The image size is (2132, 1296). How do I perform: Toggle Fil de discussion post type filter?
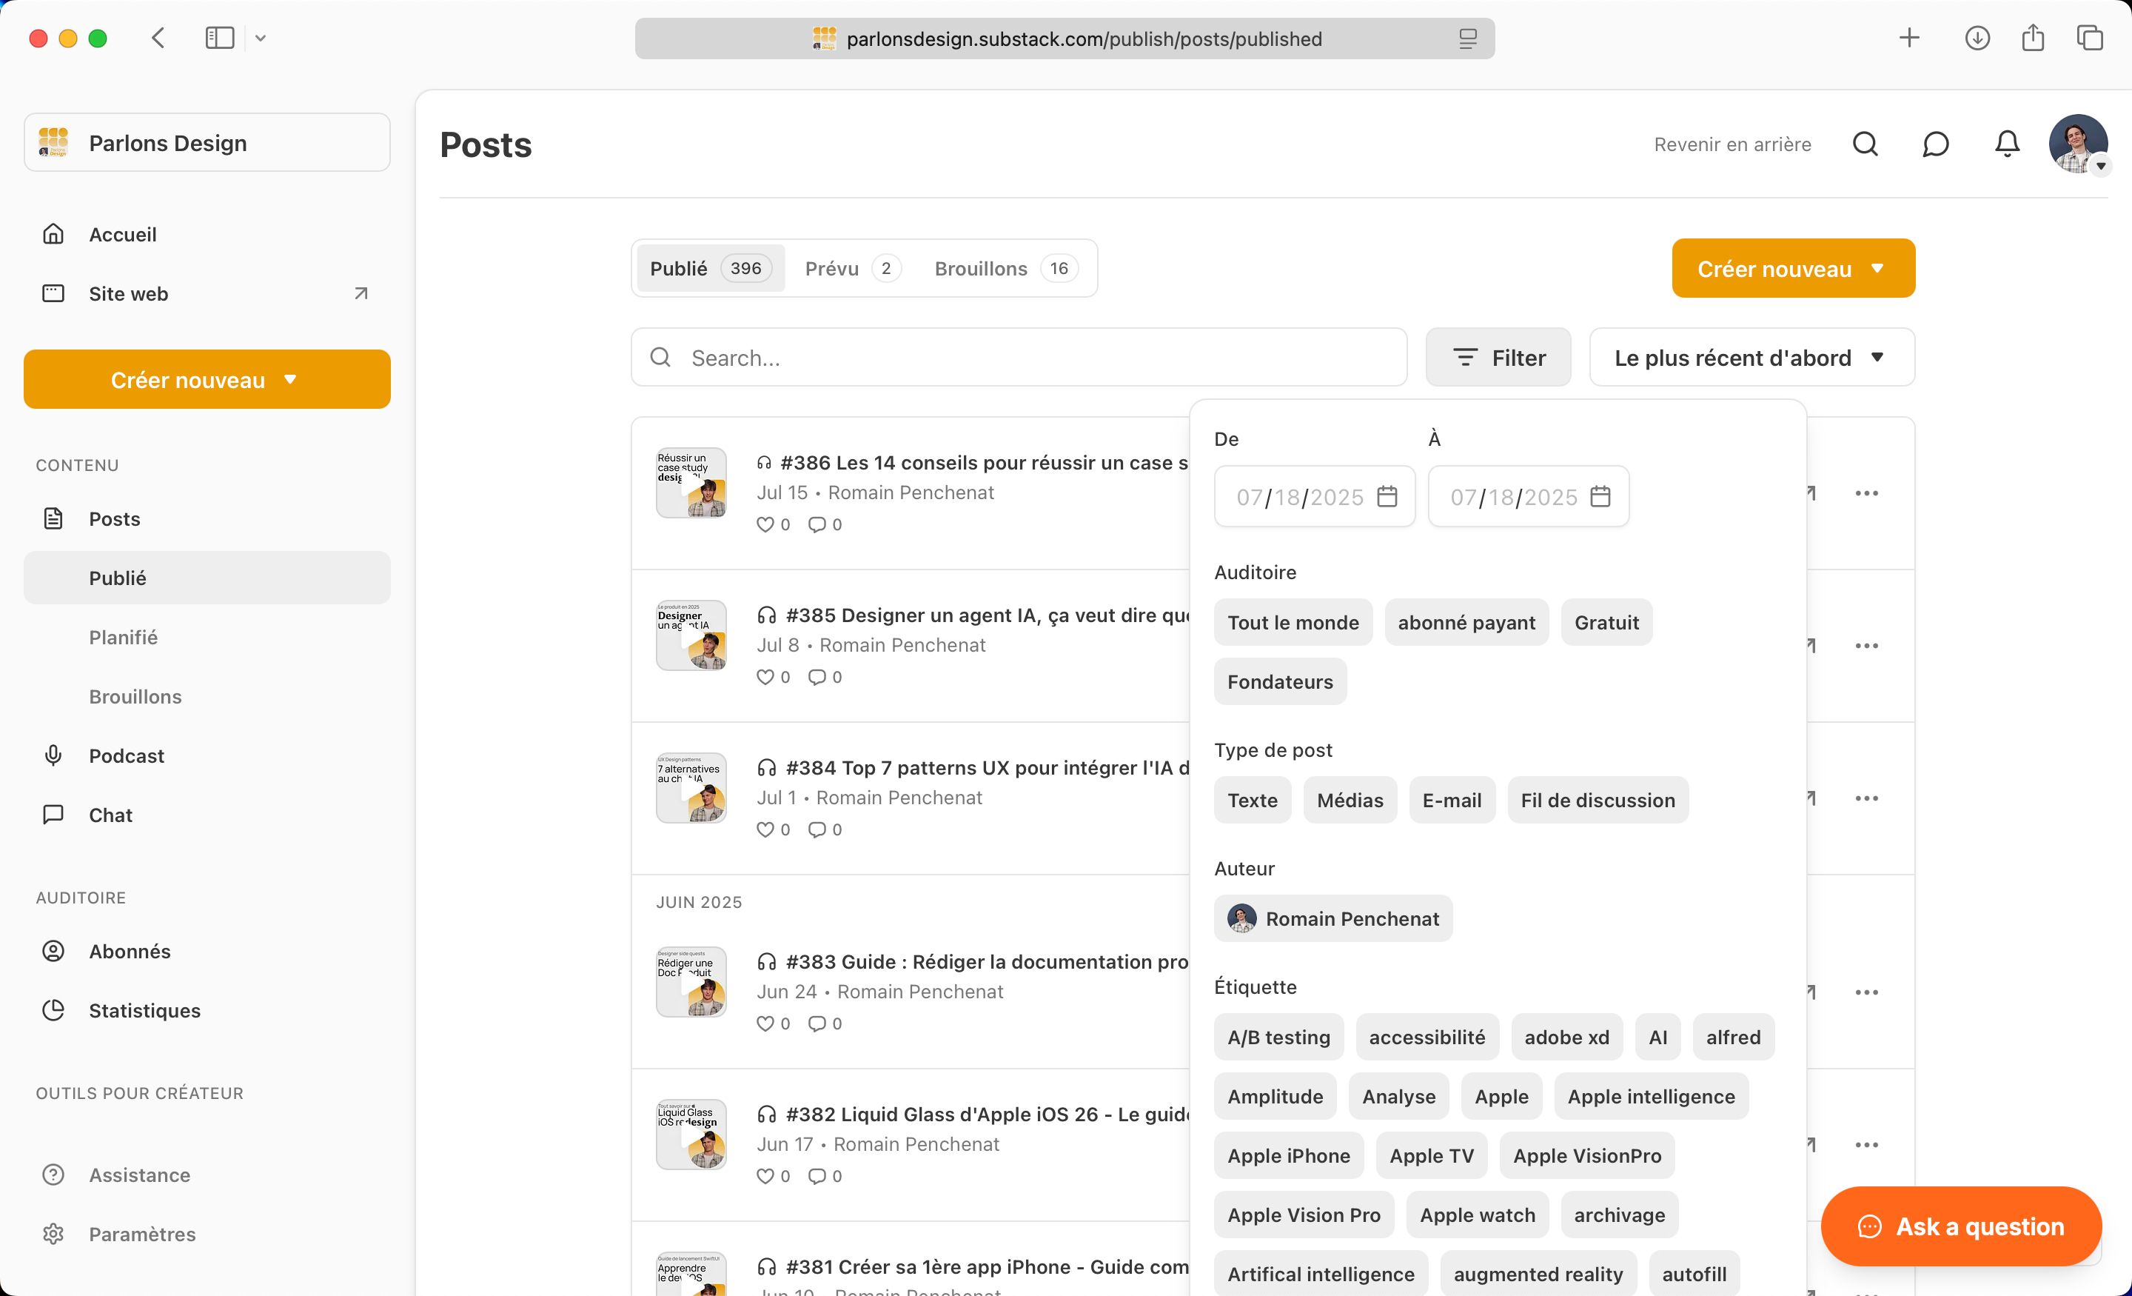pyautogui.click(x=1598, y=800)
